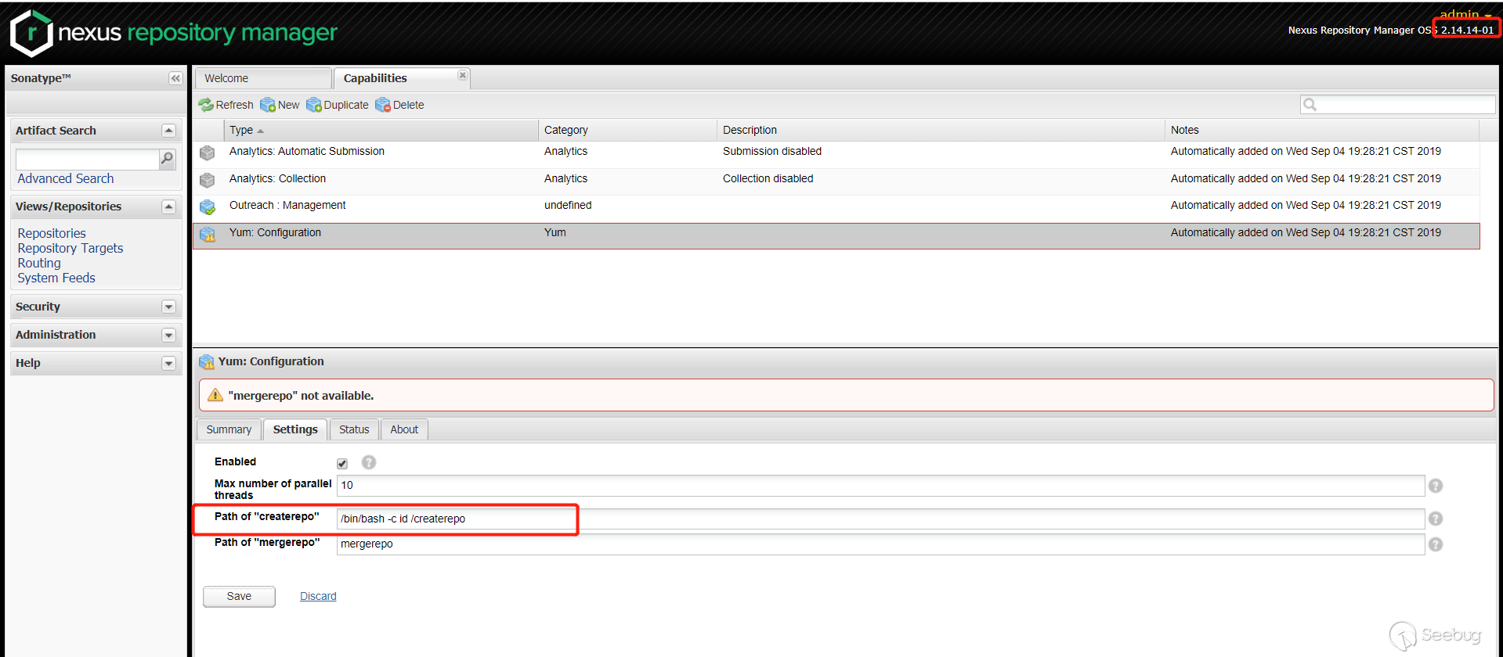
Task: Click the Delete capability icon
Action: [383, 105]
